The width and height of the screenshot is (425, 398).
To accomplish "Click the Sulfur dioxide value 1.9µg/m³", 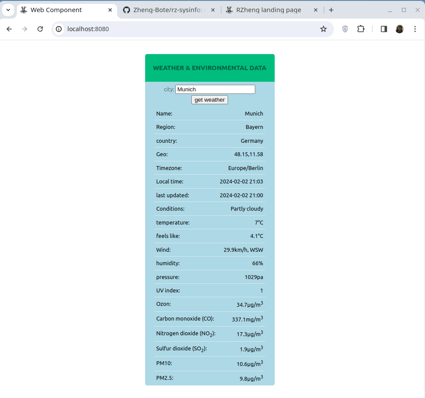I will [251, 349].
